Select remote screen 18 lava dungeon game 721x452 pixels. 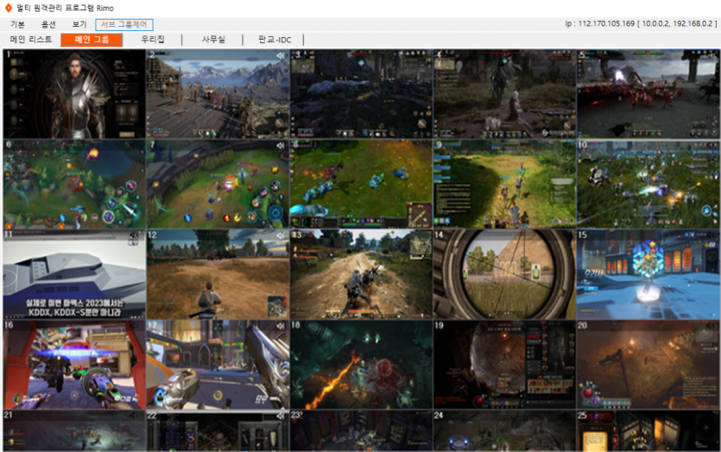(362, 365)
